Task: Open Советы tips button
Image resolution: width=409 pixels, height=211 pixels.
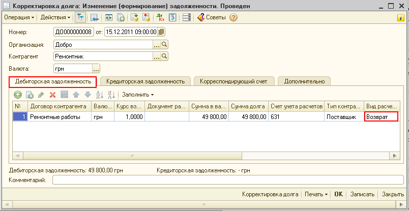Action: 212,17
